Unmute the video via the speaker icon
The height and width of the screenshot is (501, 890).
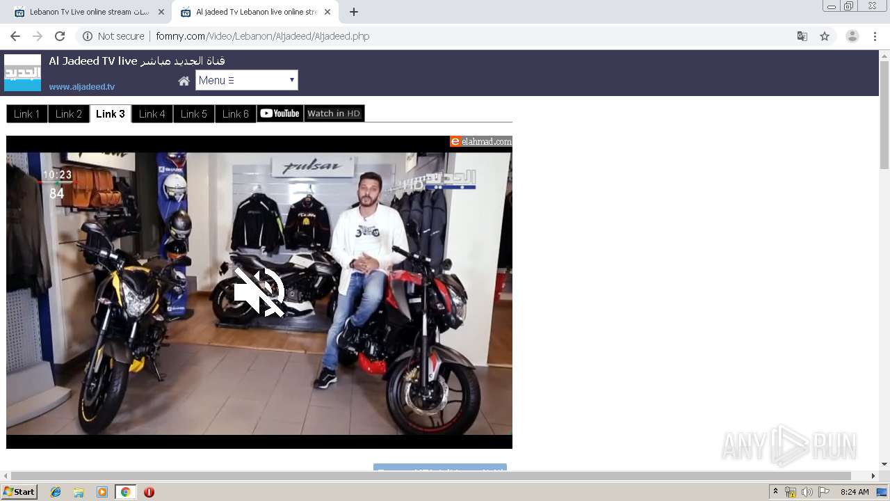pos(259,292)
